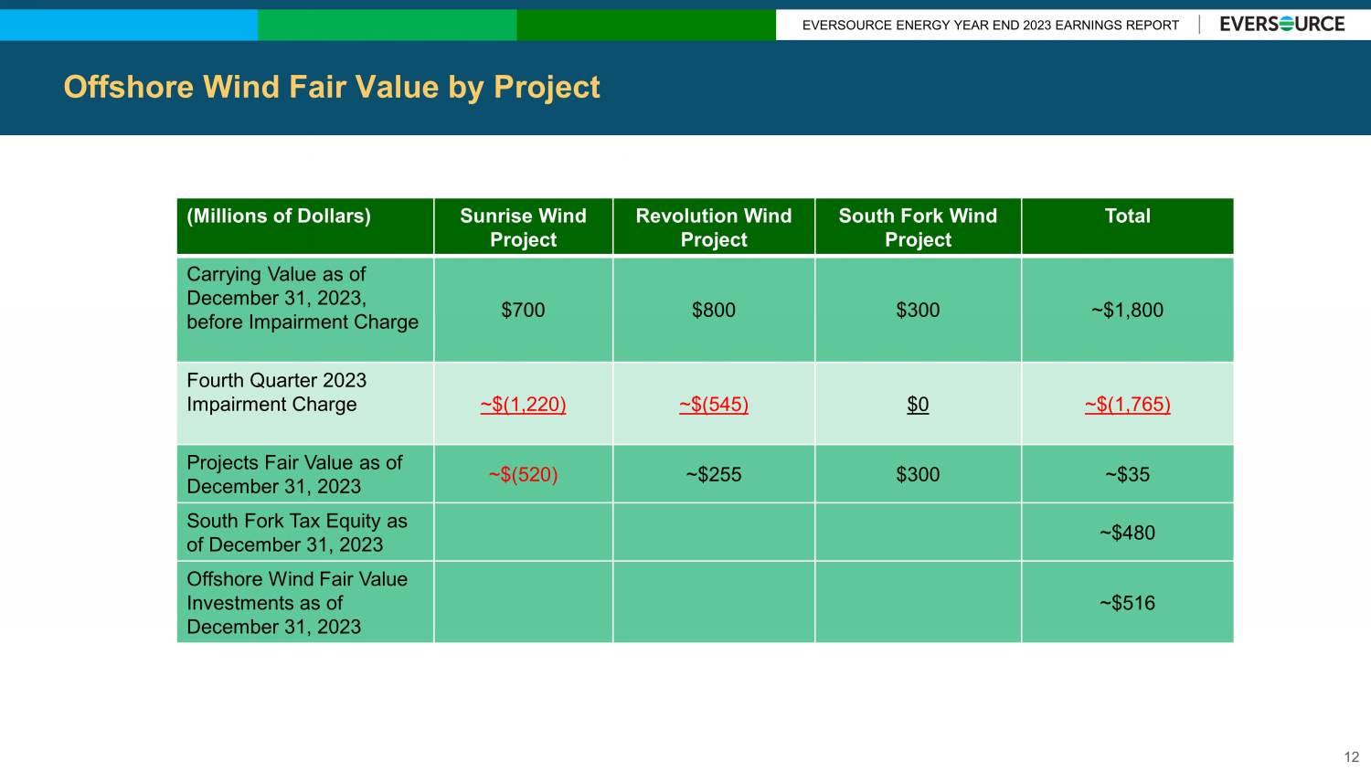This screenshot has width=1371, height=771.
Task: Click the (Millions of Dollars) header cell
Action: pos(279,217)
